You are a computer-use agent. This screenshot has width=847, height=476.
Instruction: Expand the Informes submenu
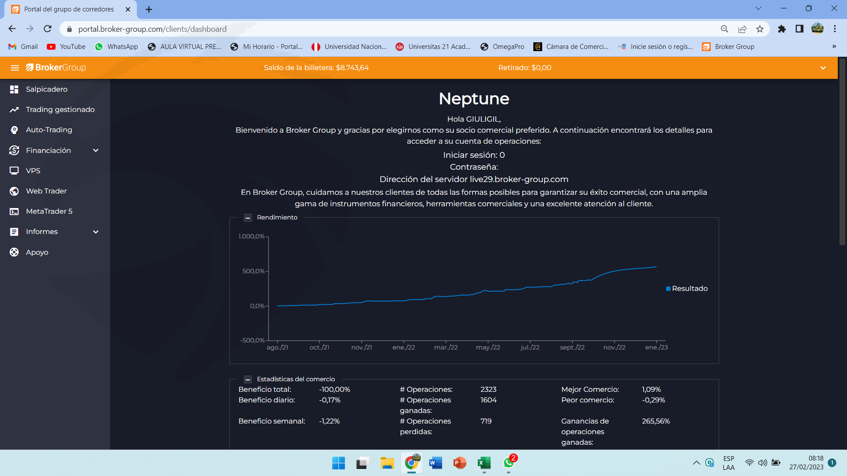click(96, 232)
